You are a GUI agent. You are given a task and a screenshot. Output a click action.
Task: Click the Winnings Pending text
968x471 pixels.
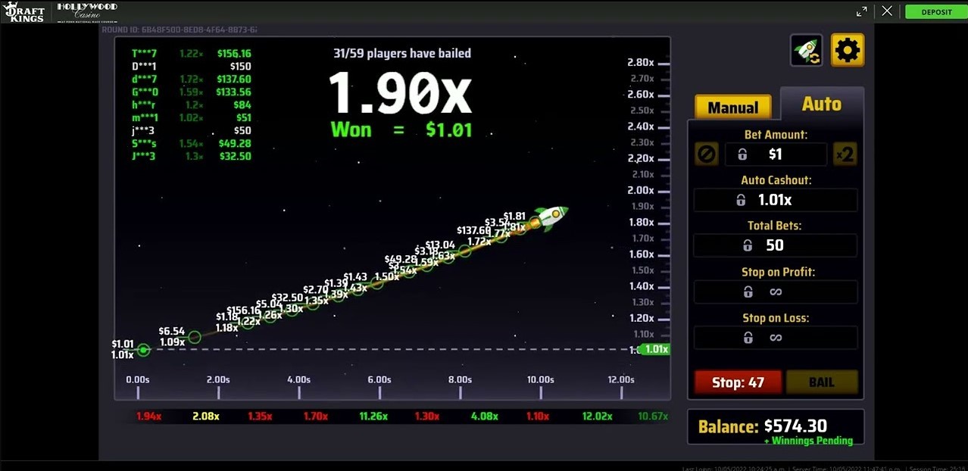click(x=808, y=441)
